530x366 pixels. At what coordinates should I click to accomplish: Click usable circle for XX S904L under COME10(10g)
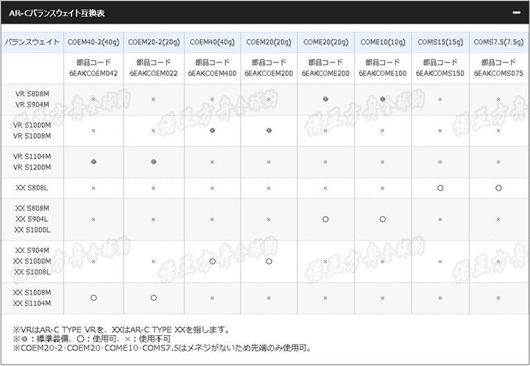click(x=383, y=219)
